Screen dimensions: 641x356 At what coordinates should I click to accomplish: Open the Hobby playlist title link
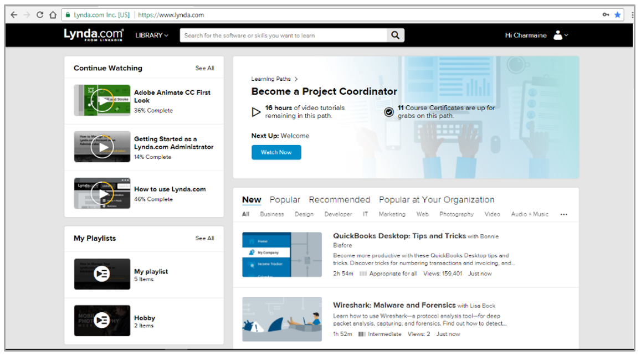point(145,318)
